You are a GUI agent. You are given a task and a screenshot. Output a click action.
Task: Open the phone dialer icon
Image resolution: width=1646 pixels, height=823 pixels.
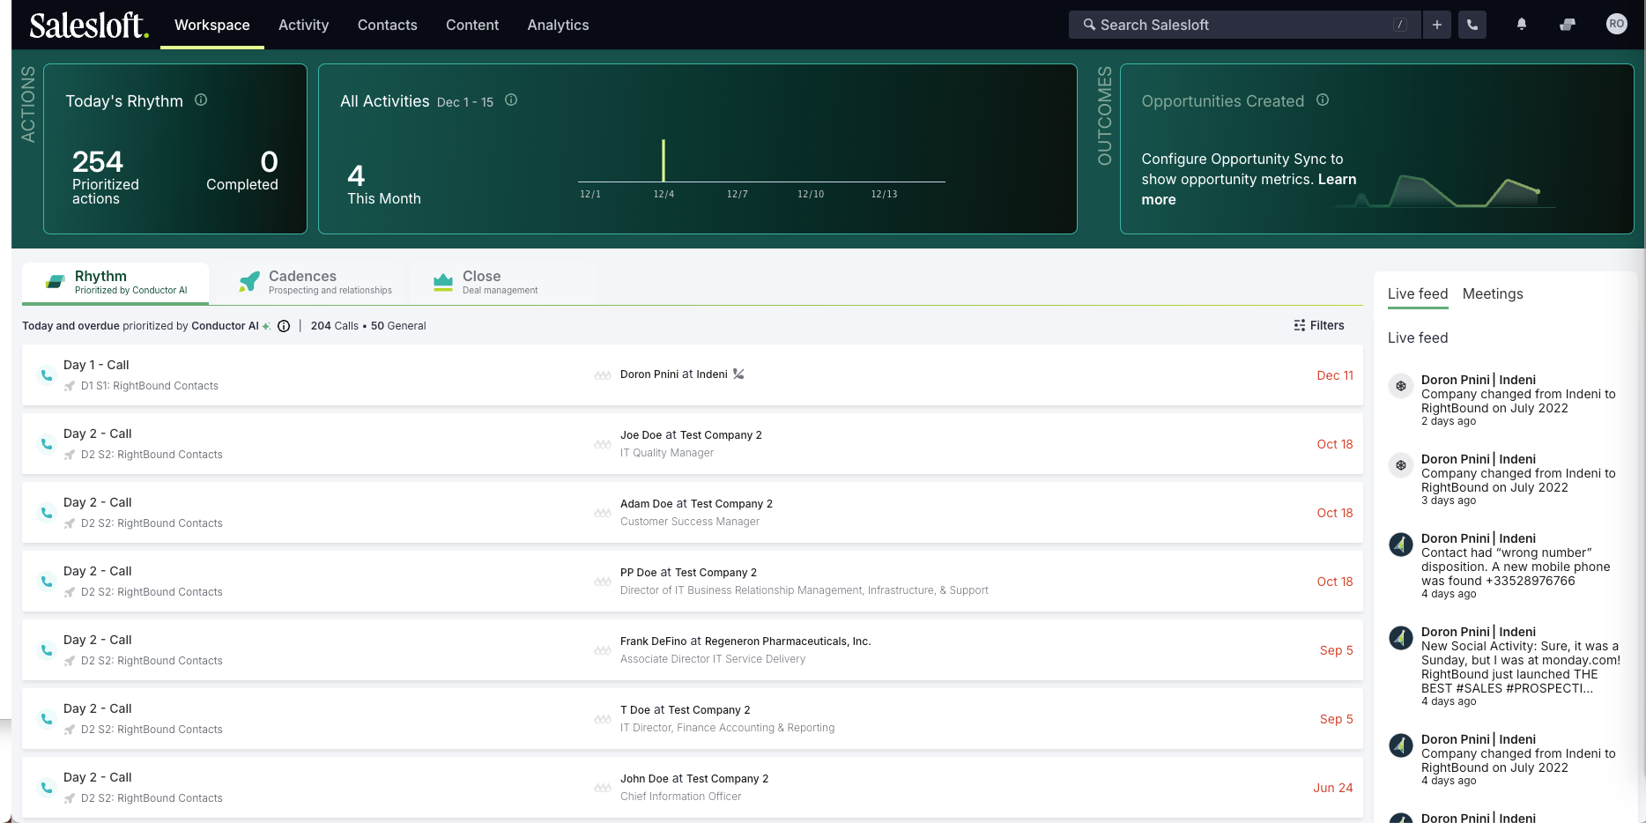1472,25
